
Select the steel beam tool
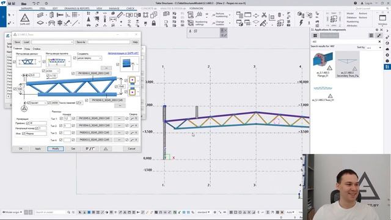(40, 15)
